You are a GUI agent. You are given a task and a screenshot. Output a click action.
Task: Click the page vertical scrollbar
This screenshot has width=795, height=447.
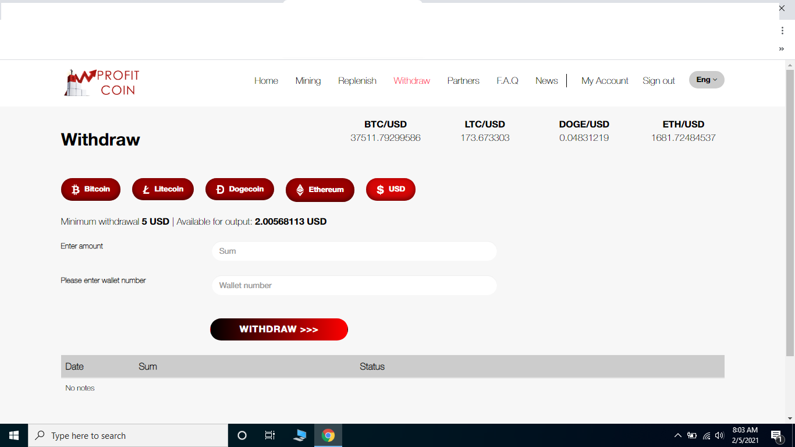pos(790,213)
